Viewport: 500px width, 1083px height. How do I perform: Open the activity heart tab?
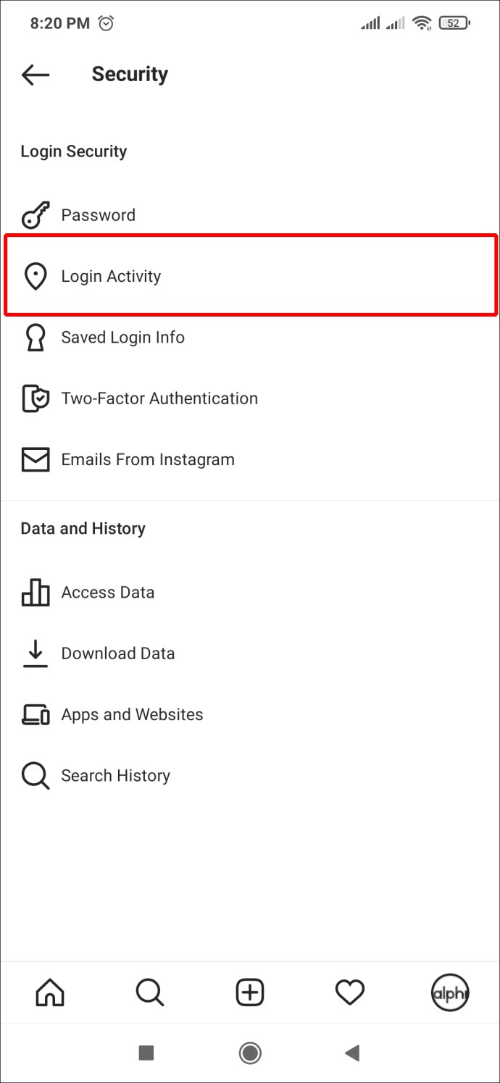point(350,992)
